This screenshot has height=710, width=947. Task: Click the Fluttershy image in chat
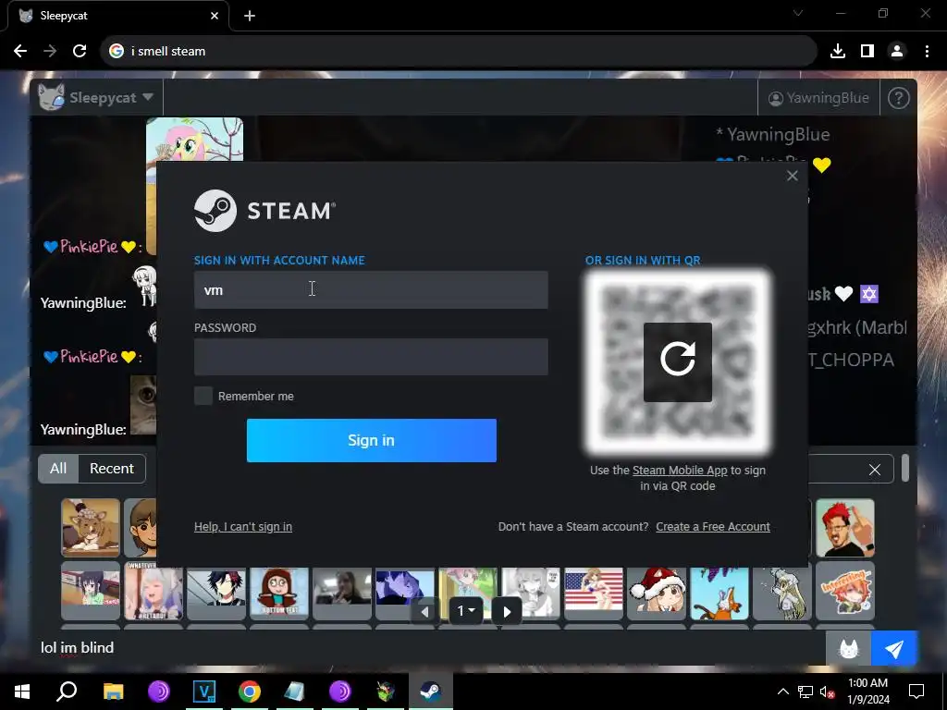[x=194, y=140]
